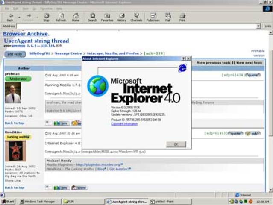Open the Mail toolbar icon
Viewport: 273px width, 205px height.
(167, 18)
